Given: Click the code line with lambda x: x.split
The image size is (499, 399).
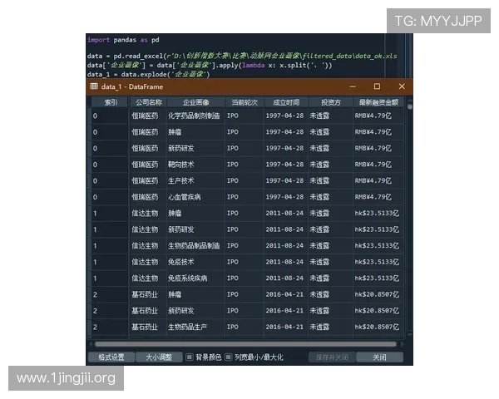Looking at the screenshot, I should tap(210, 65).
